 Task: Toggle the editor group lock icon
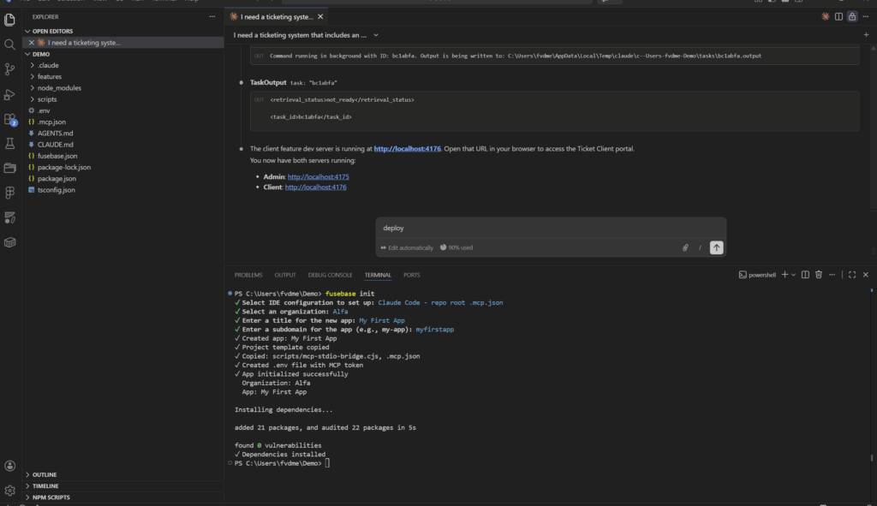[851, 16]
